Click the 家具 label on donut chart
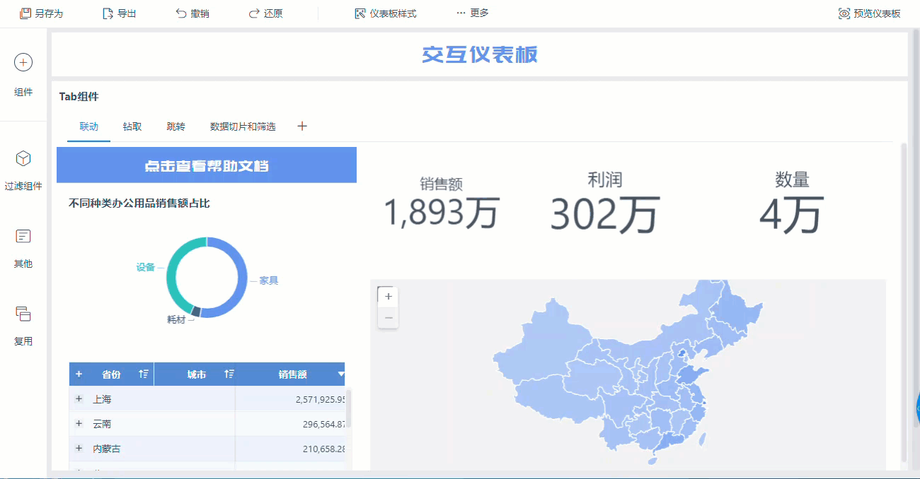 click(x=269, y=280)
